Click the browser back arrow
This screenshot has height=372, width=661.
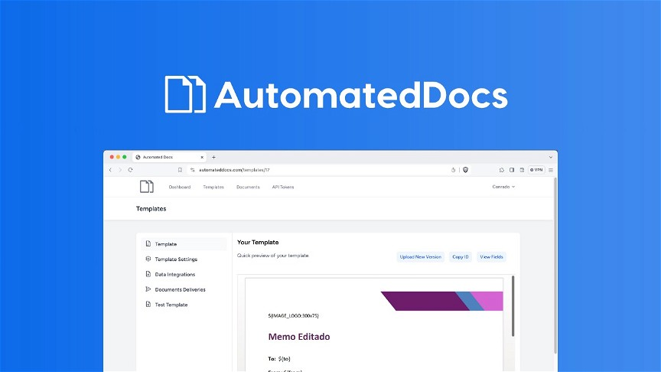point(110,170)
